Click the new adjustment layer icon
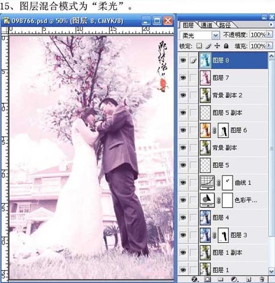This screenshot has width=275, height=283. pyautogui.click(x=234, y=278)
